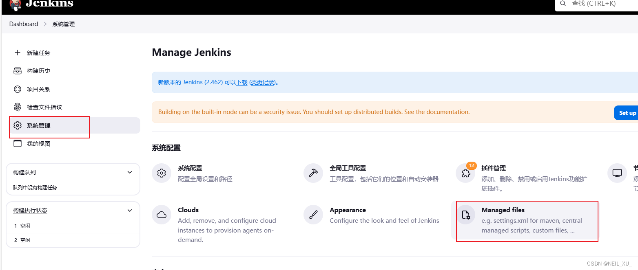The width and height of the screenshot is (638, 270).
Task: Click the cloud icon for Clouds
Action: coord(162,215)
